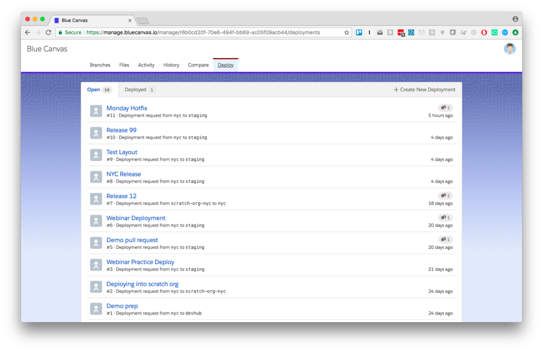This screenshot has width=543, height=352.
Task: Open the Release 12 deployment
Action: coord(121,196)
